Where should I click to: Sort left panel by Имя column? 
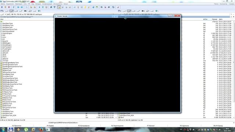click(2, 19)
